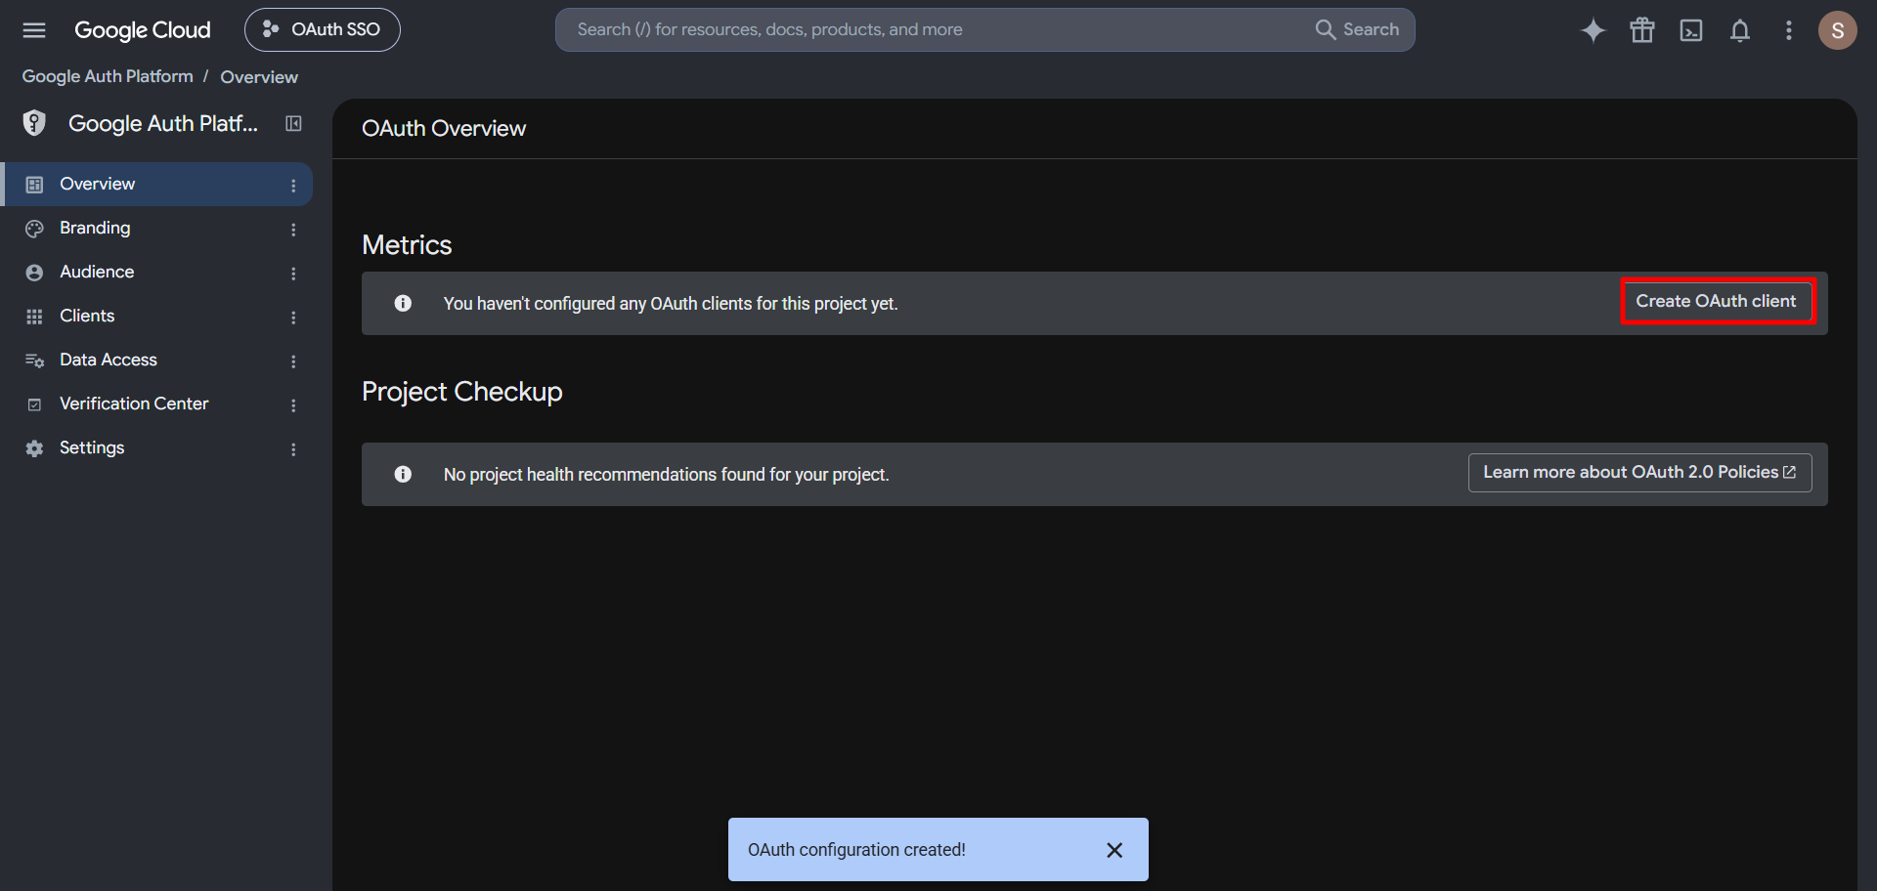Click the info icon in Metrics banner
Image resolution: width=1877 pixels, height=891 pixels.
[x=403, y=303]
